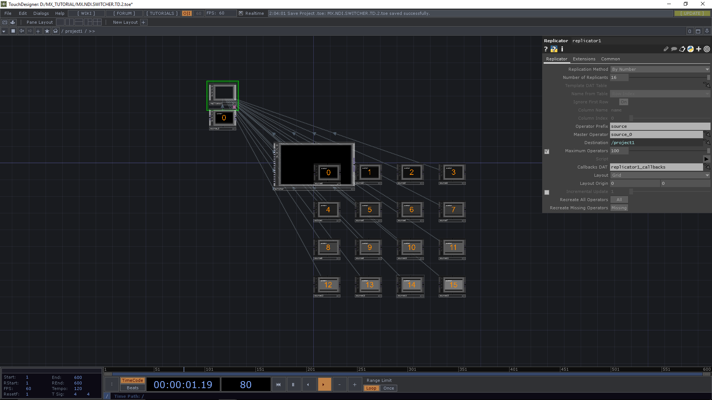Jump to timeline start button
Image resolution: width=712 pixels, height=400 pixels.
(278, 384)
